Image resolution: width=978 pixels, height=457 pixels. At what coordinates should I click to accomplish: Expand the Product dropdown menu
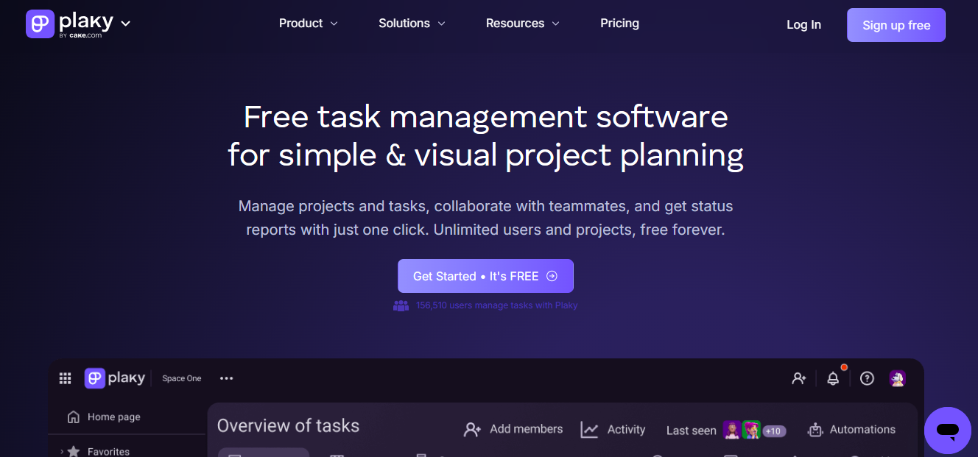[308, 24]
